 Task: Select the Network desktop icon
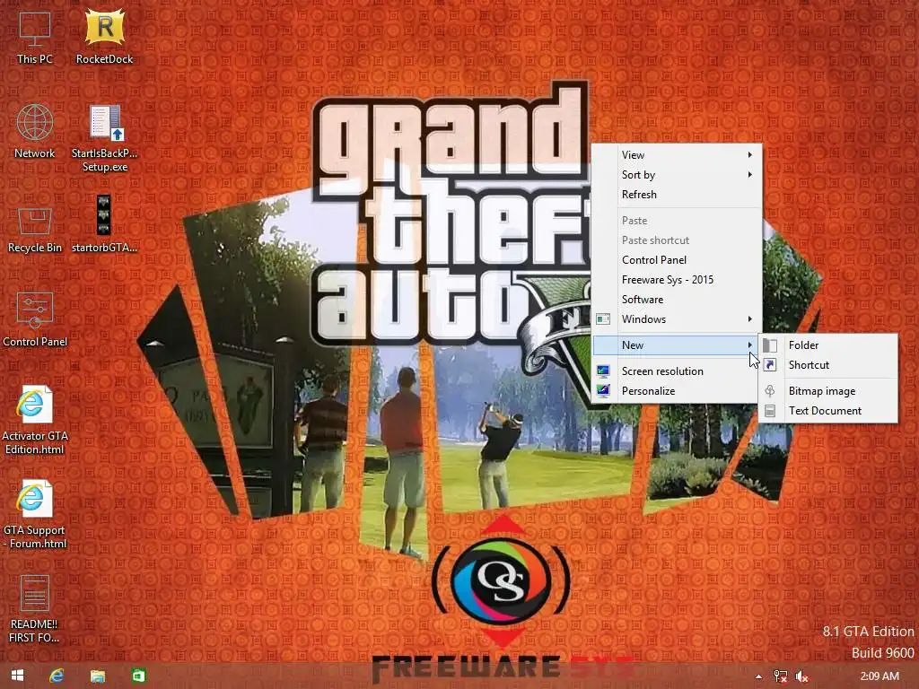click(x=35, y=131)
